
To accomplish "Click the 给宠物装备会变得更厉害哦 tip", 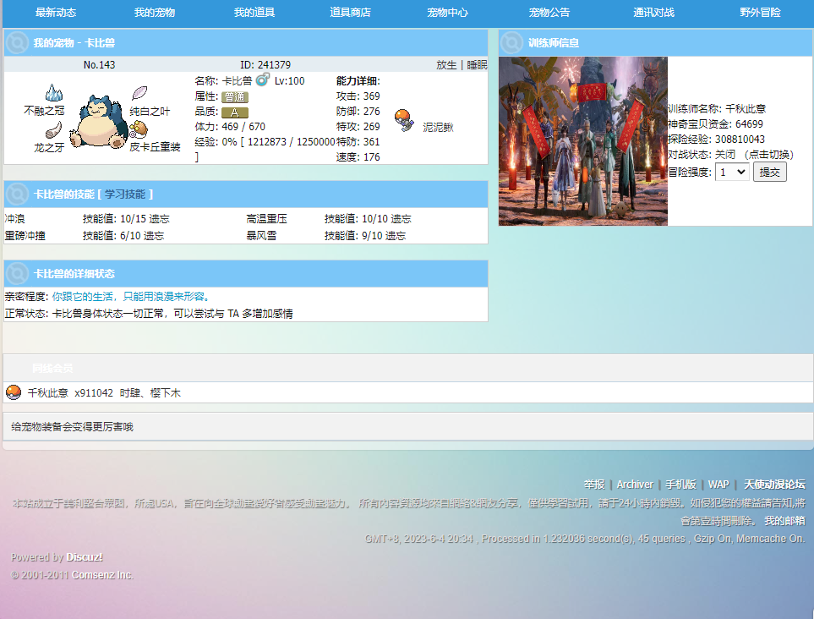I will point(72,427).
